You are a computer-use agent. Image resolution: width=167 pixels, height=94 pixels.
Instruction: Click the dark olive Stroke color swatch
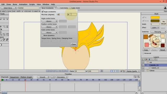coord(155,21)
